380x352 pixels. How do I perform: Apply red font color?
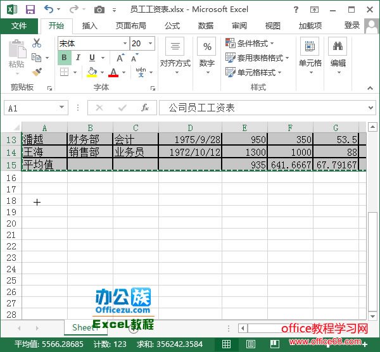pos(113,72)
